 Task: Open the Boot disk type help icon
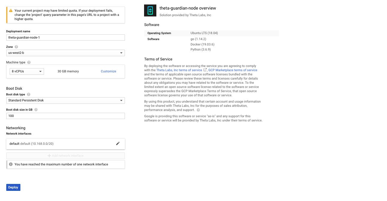click(29, 95)
